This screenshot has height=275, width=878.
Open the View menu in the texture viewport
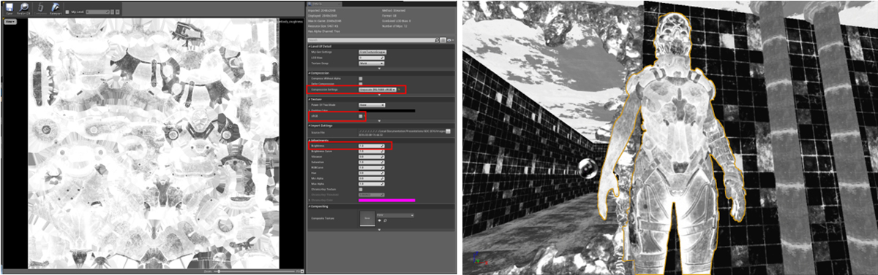[10, 22]
